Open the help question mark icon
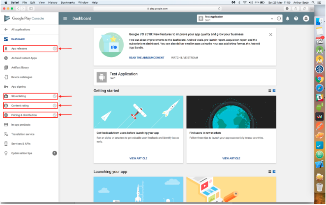326x205 pixels. click(x=296, y=19)
